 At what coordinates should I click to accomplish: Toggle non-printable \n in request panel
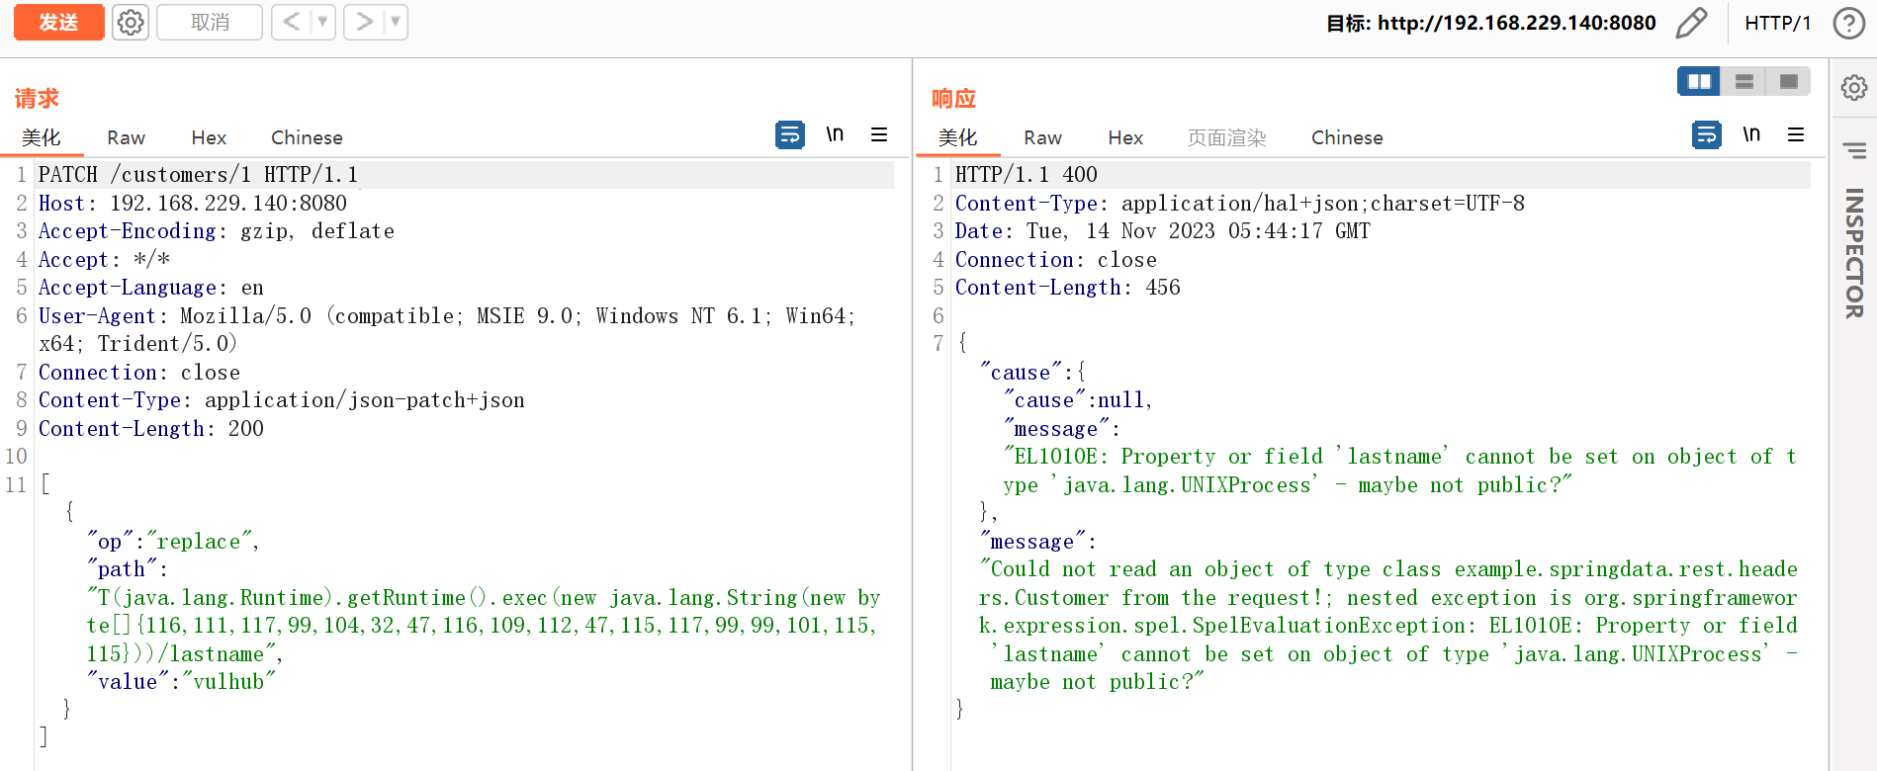(835, 134)
